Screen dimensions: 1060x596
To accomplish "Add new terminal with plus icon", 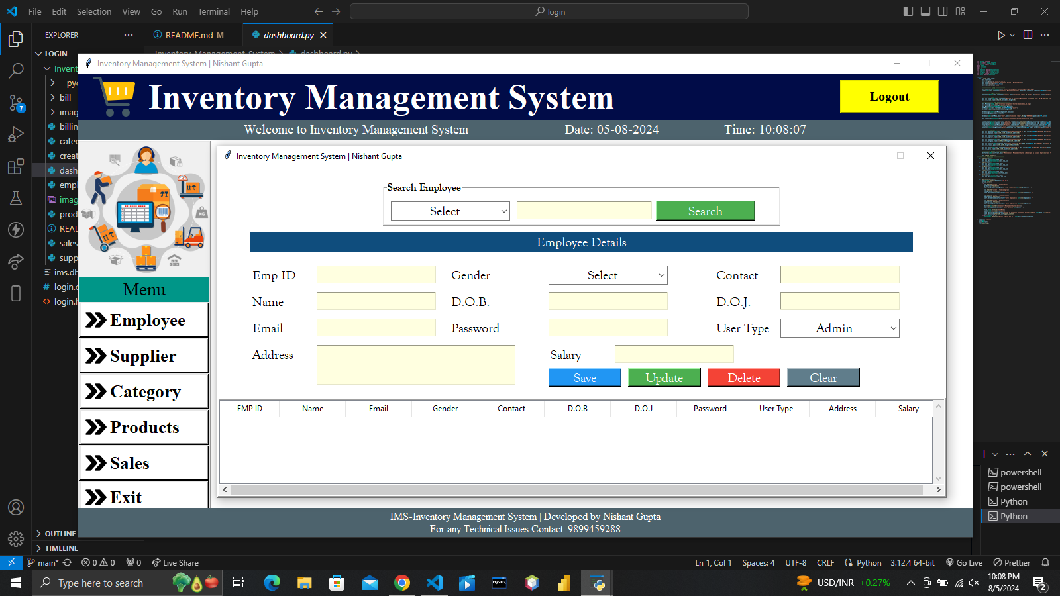I will (984, 454).
